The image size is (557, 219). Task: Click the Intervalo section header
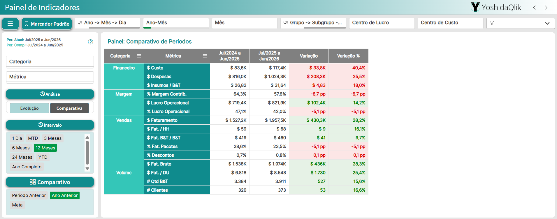[50, 125]
